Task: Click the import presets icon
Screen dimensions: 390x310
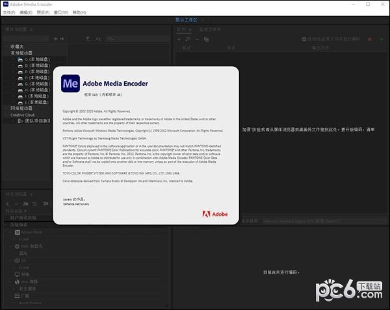Action: tap(45, 204)
